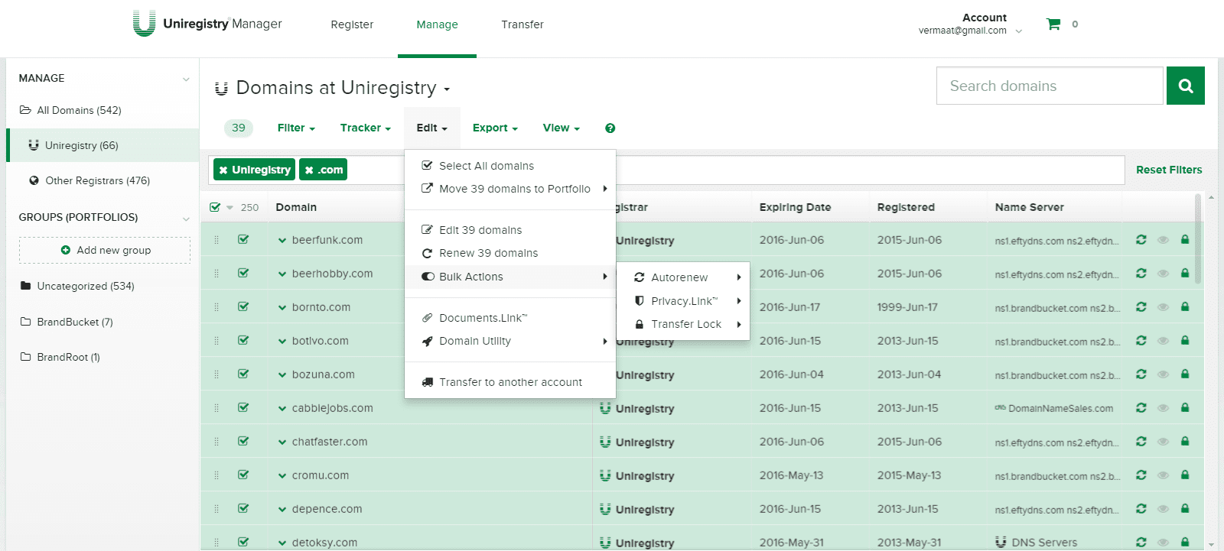Click the Uniregistry Manager logo

point(207,24)
